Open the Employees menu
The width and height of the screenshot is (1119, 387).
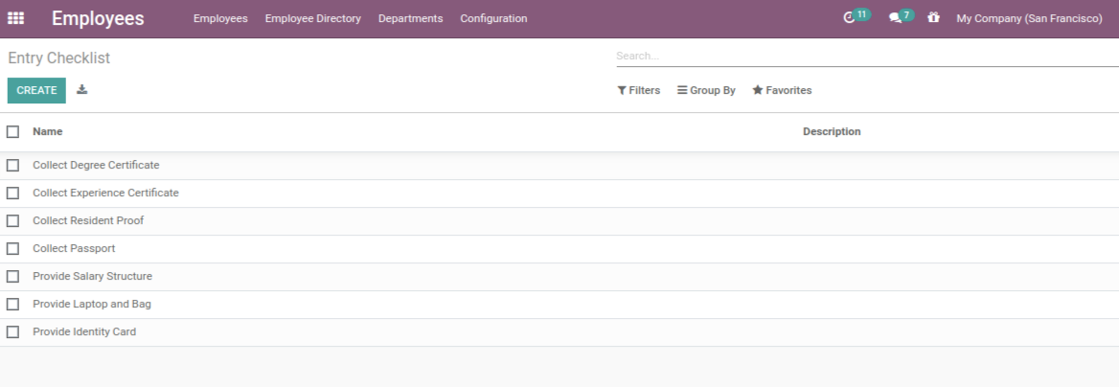(x=220, y=18)
